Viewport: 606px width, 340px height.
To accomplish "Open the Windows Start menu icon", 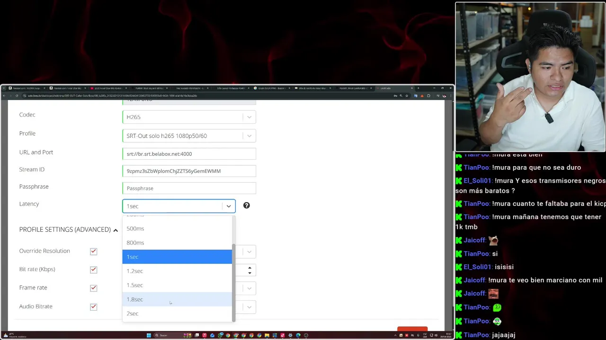I will [149, 335].
